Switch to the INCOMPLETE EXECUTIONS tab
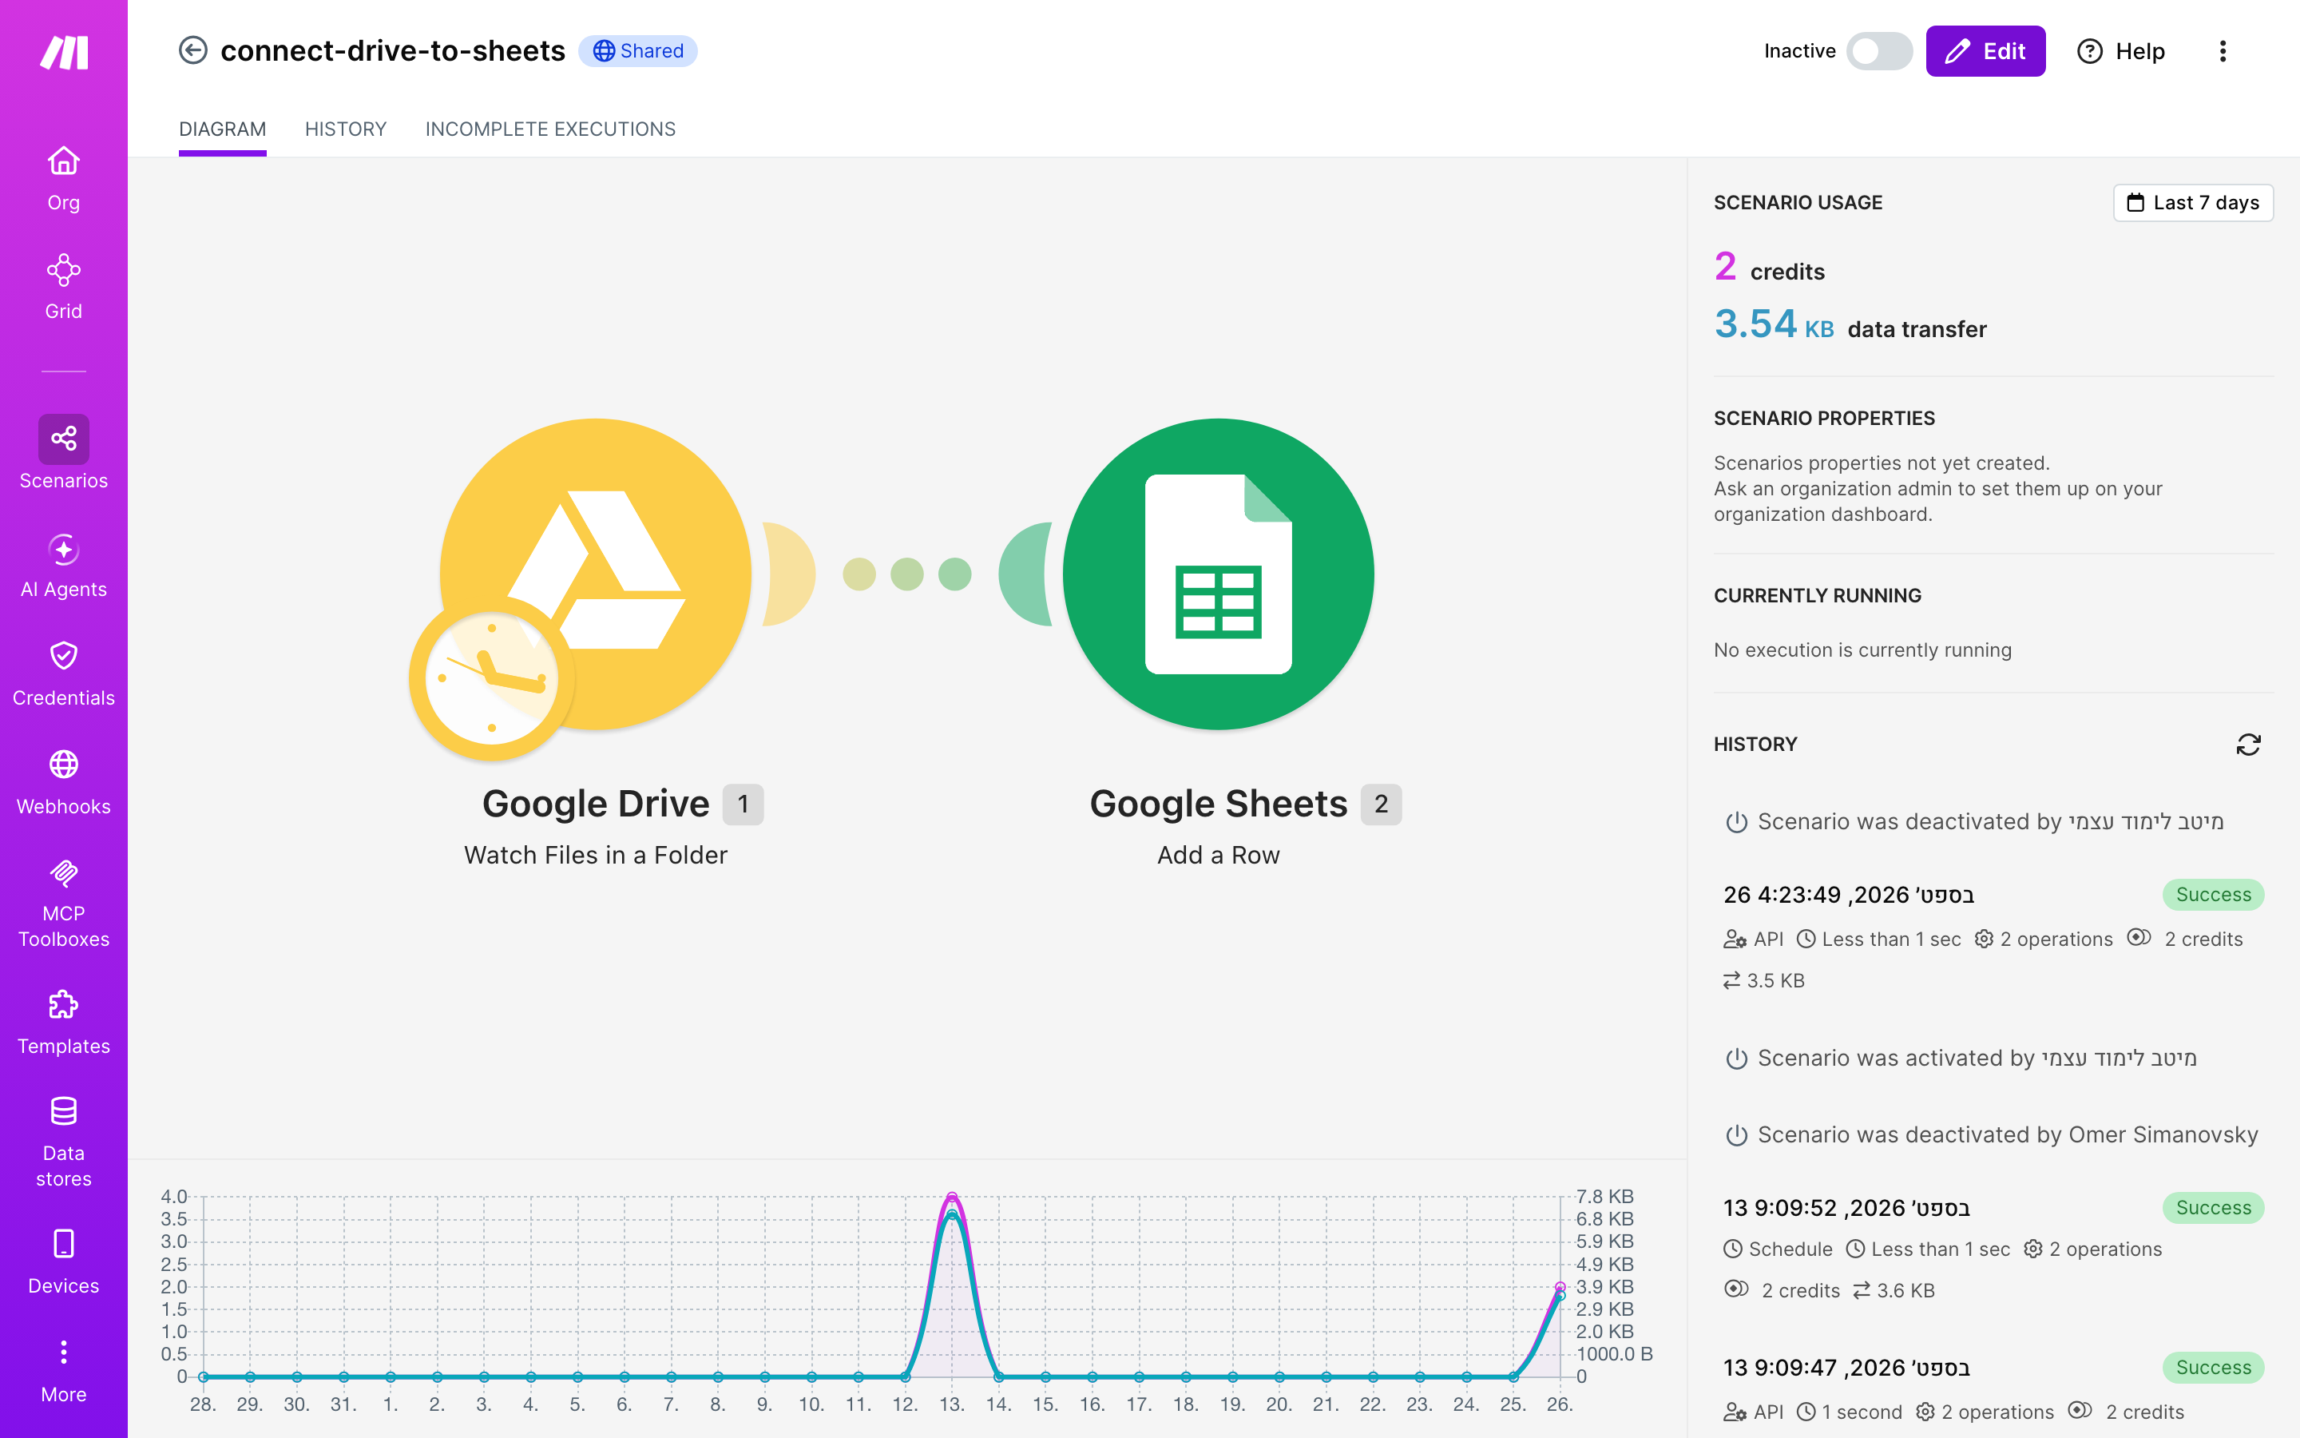2300x1438 pixels. 550,129
